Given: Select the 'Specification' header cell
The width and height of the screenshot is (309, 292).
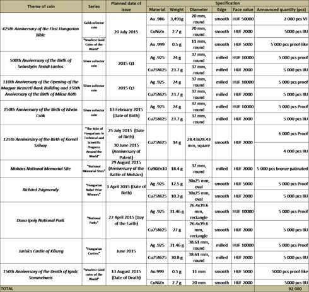Looking at the screenshot, I should (x=228, y=3).
